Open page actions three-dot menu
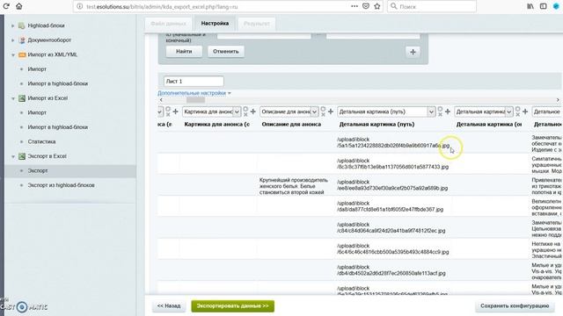The image size is (563, 316). (x=355, y=6)
